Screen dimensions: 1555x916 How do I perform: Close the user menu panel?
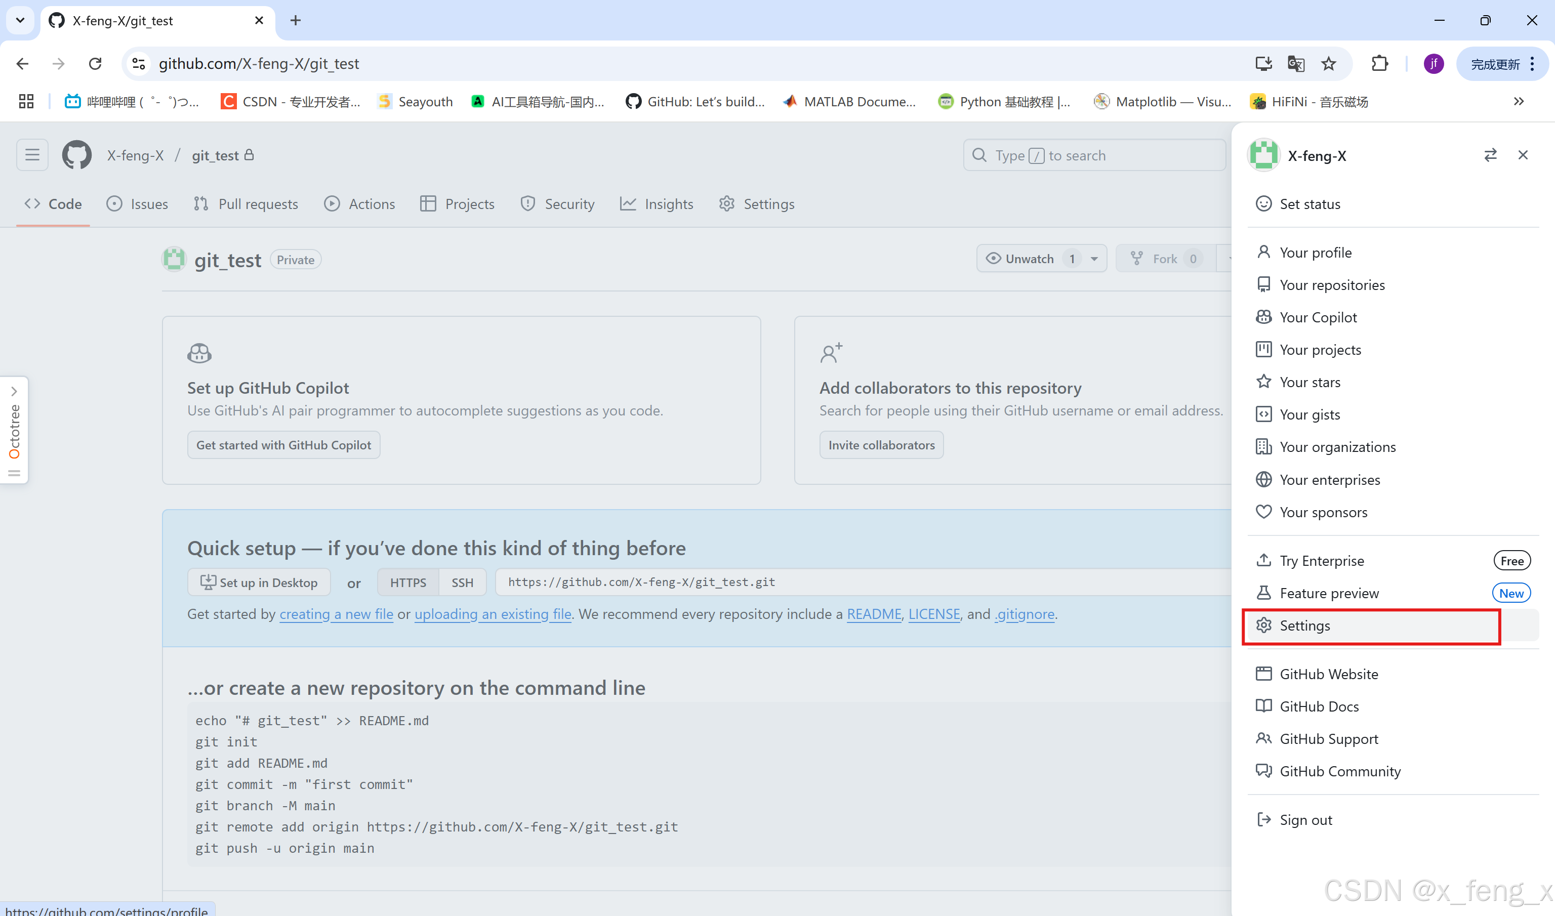1523,155
